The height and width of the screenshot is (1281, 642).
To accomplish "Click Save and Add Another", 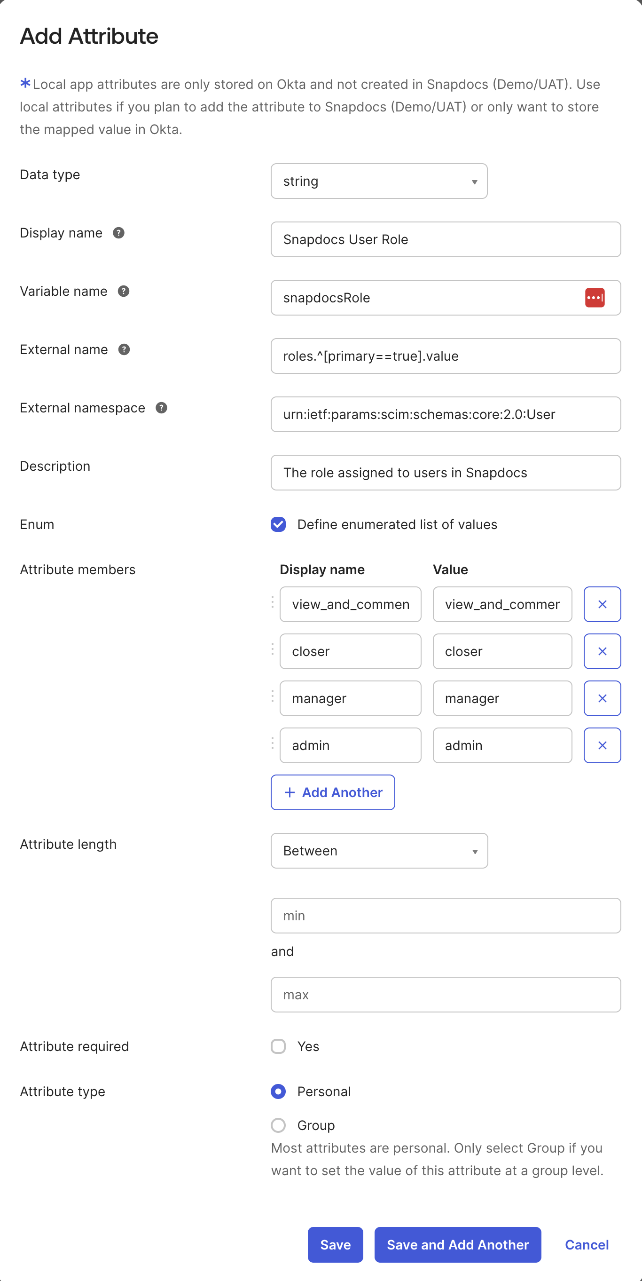I will (457, 1244).
